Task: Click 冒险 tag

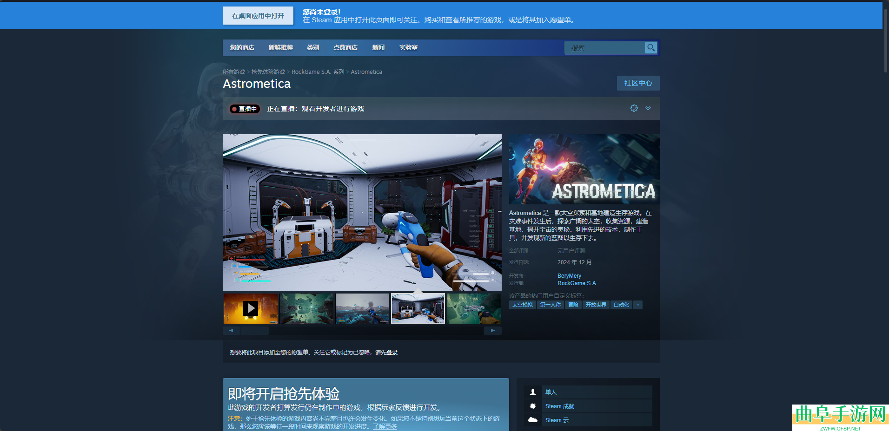Action: [573, 305]
